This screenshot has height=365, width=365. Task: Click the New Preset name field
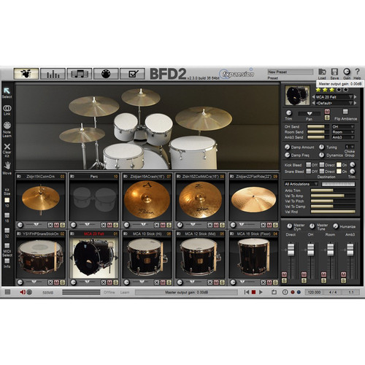pos(291,72)
